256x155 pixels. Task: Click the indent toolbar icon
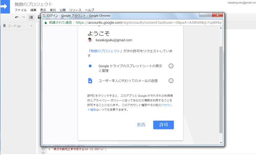tap(31, 17)
